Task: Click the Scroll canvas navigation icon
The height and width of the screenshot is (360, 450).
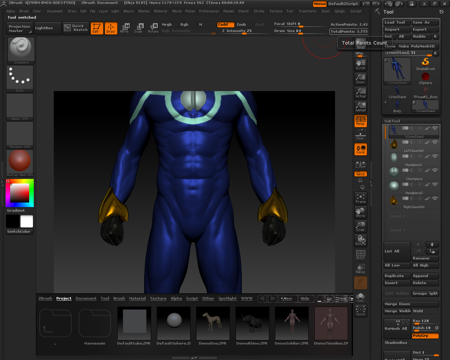Action: (361, 64)
